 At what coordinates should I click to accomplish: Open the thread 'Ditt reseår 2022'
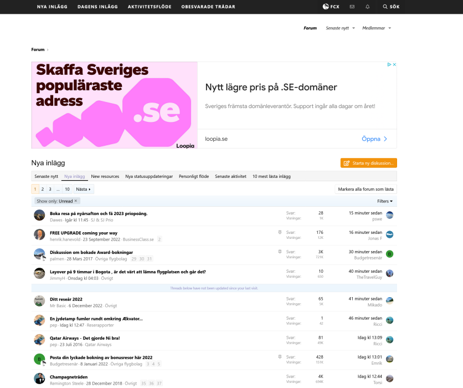tap(66, 299)
